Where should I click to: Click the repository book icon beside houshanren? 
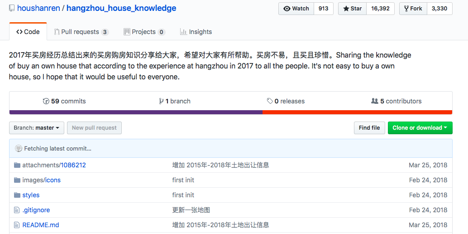point(11,9)
